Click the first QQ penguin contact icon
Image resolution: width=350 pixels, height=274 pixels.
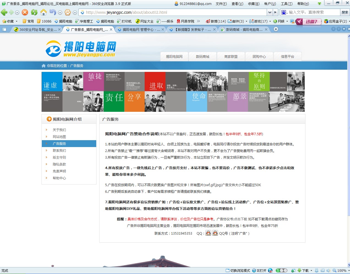point(208,233)
